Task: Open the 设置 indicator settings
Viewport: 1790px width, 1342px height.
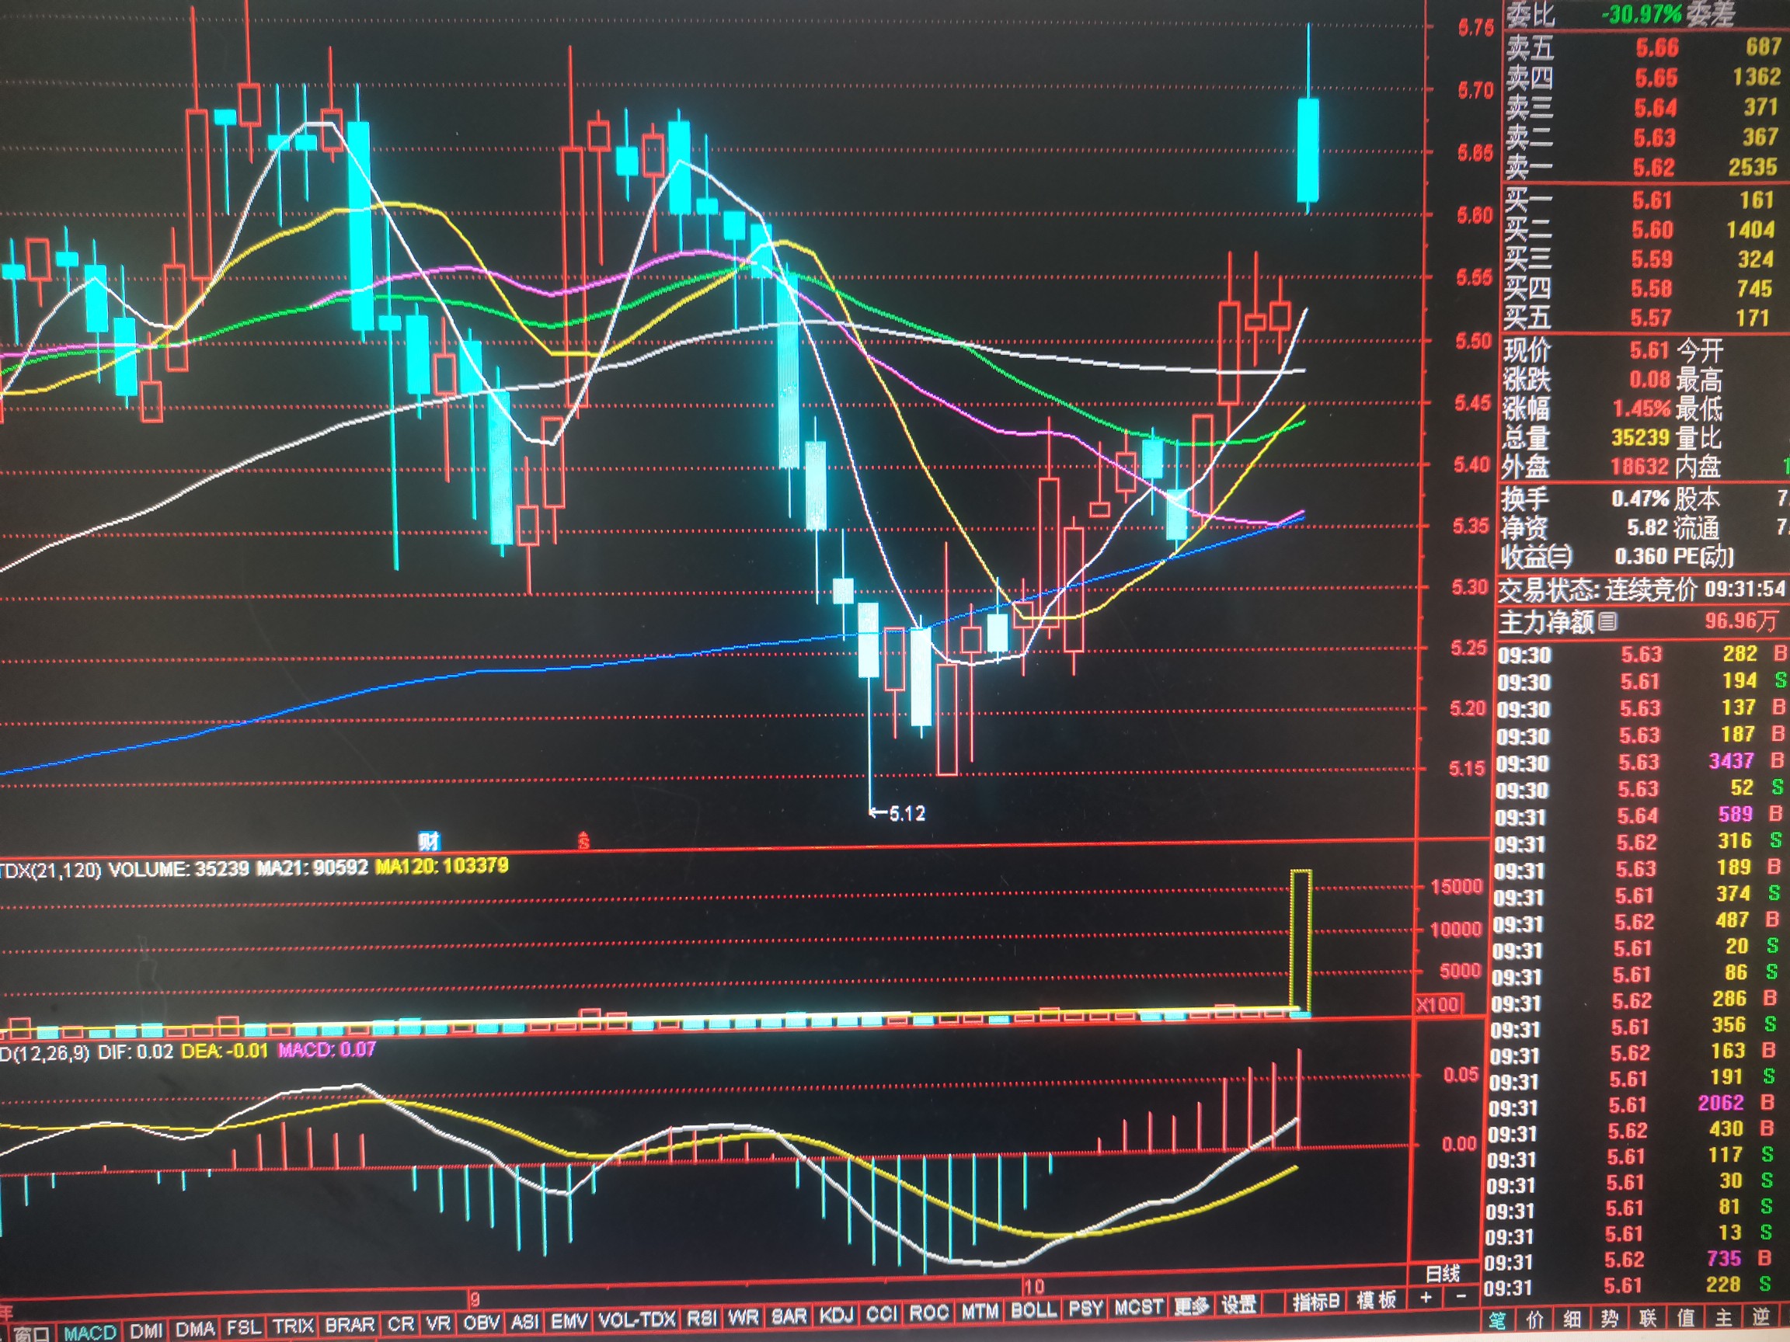Action: tap(1238, 1304)
